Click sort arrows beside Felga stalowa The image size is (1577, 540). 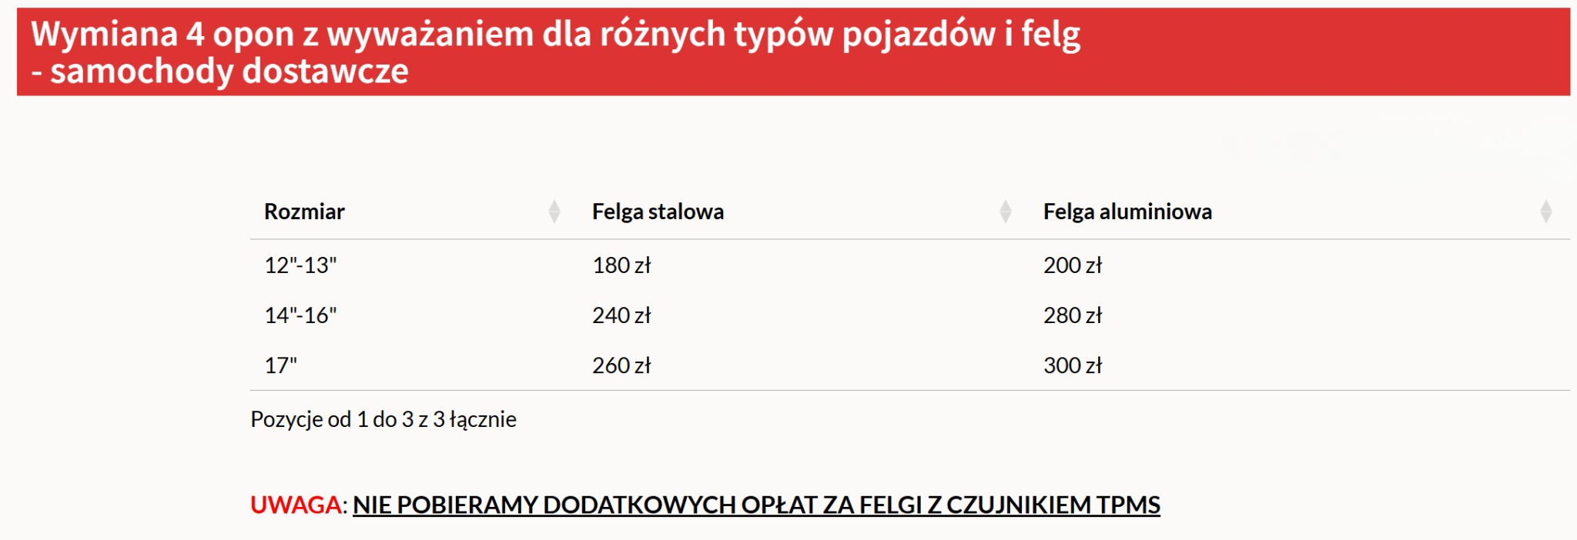pos(1005,212)
